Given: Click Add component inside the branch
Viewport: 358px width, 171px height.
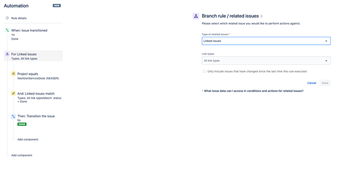Looking at the screenshot, I should pos(28,139).
